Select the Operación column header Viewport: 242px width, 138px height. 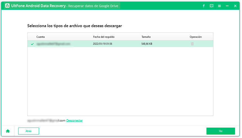coord(196,37)
